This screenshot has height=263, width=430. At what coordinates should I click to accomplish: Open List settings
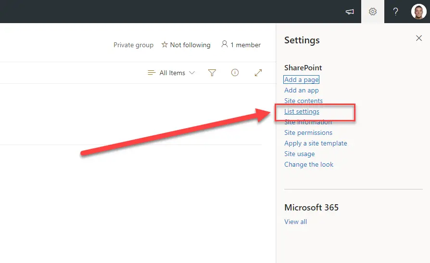pos(302,111)
